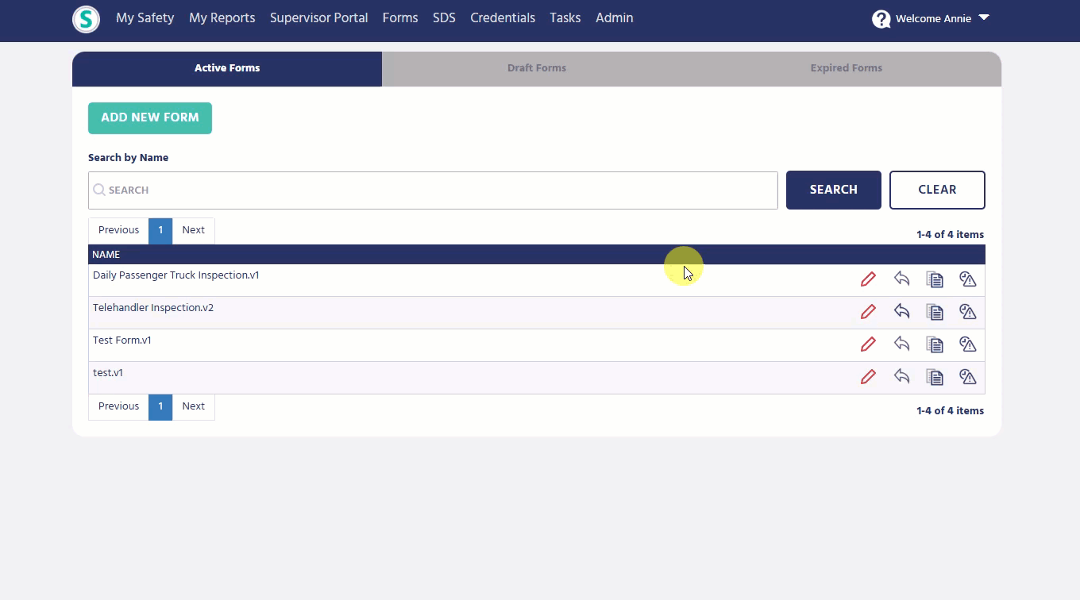Click clock-warning expire icon for Telehandler Inspection.v2
The height and width of the screenshot is (600, 1080).
click(967, 312)
